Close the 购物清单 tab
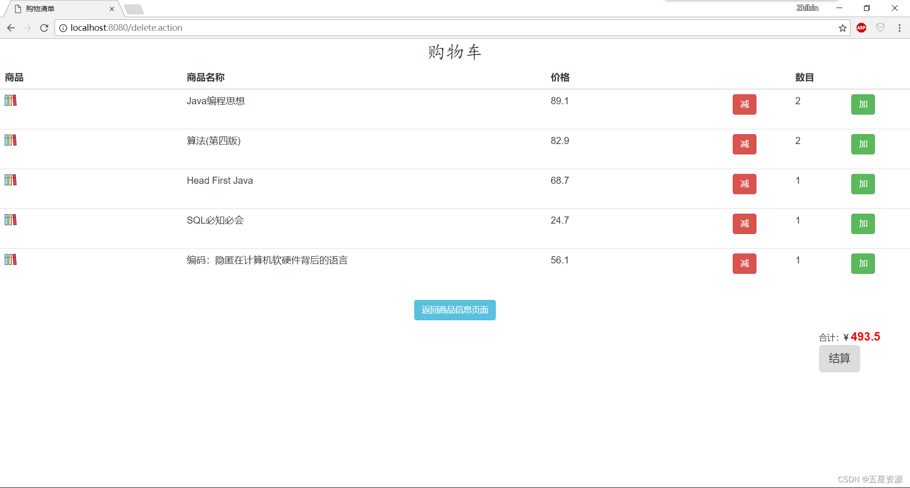The width and height of the screenshot is (910, 488). pyautogui.click(x=112, y=9)
